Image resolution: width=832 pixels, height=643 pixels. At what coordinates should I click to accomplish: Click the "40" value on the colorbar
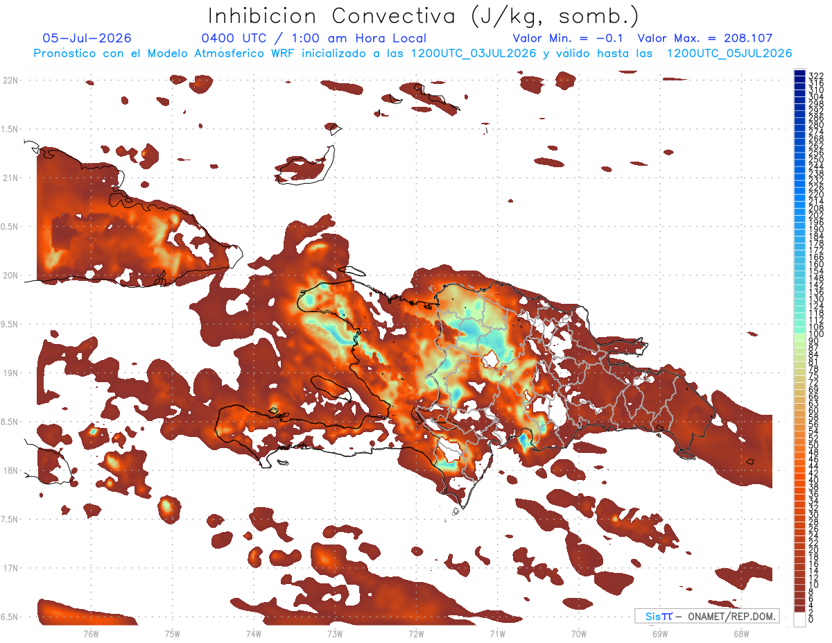click(813, 480)
